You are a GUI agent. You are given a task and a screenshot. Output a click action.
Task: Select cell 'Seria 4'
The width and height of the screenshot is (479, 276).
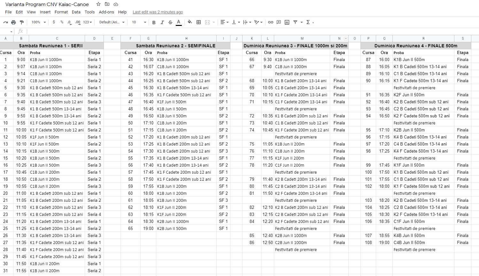tap(94, 214)
